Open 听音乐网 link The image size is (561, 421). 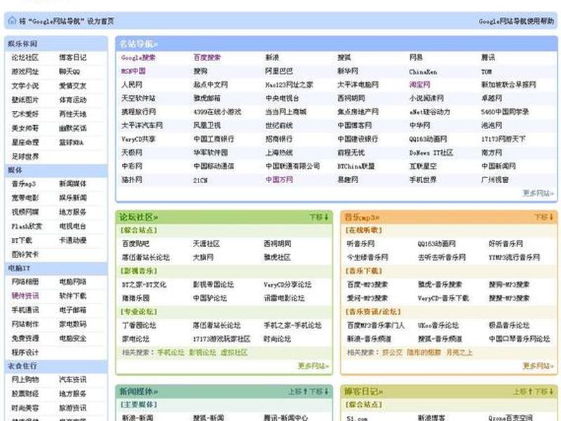coord(360,243)
